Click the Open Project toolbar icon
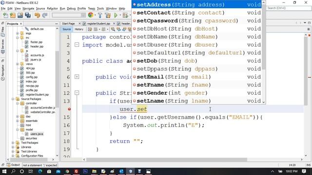Viewport: 312px width, 175px height. [20, 15]
